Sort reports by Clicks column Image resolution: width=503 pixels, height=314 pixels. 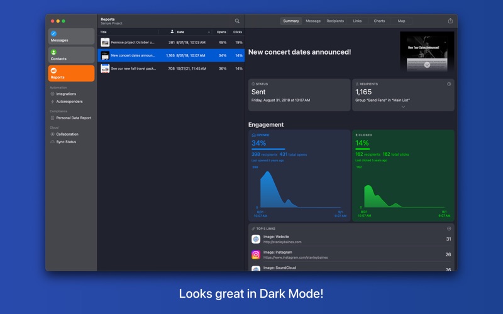tap(238, 32)
